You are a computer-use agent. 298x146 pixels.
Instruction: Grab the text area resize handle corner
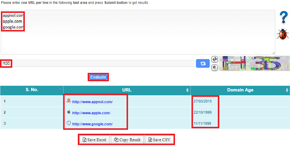point(274,53)
